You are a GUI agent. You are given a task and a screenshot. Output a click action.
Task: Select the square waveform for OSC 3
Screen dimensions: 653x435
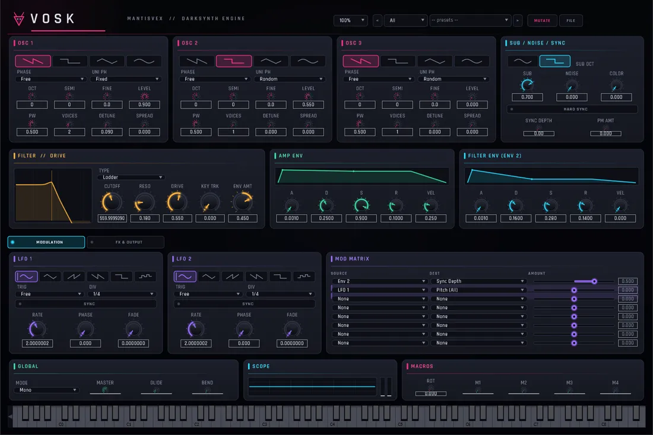(398, 61)
